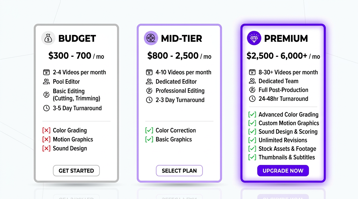Image resolution: width=358 pixels, height=199 pixels.
Task: Click the Budget plan price range
Action: 76,56
